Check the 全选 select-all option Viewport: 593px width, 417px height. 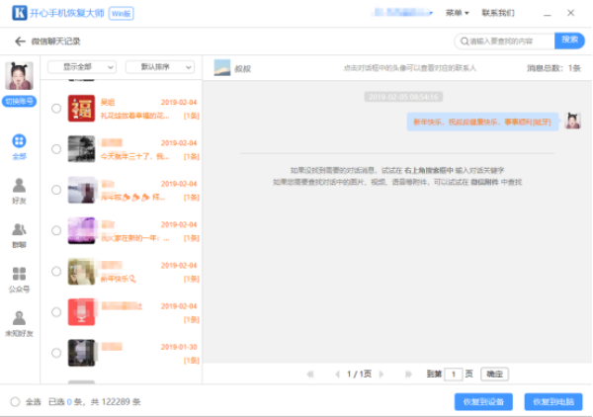[15, 402]
